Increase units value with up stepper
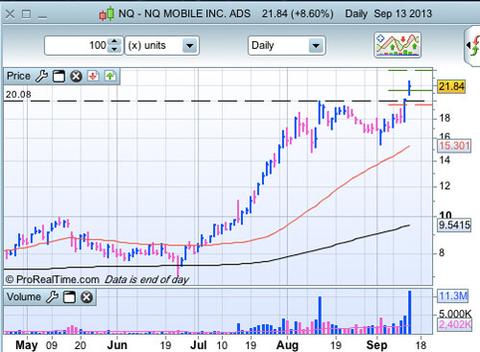The width and height of the screenshot is (480, 352). point(114,41)
